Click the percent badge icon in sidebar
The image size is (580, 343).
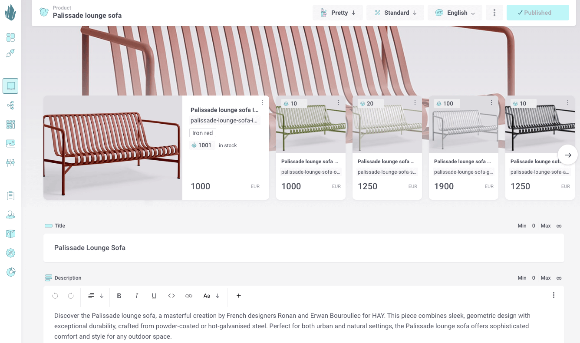pyautogui.click(x=10, y=253)
